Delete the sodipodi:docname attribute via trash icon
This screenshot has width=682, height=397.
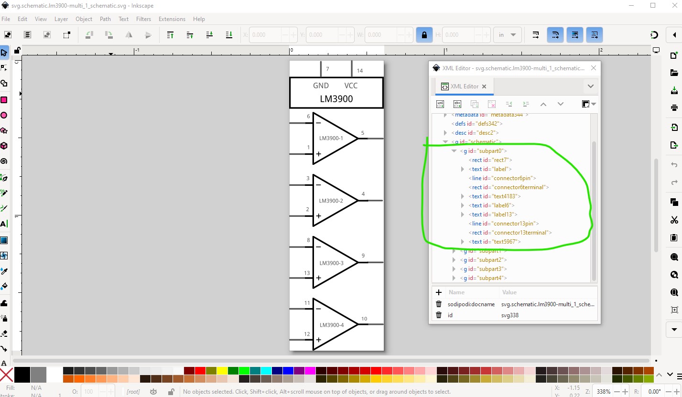point(439,304)
